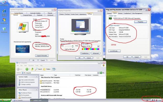Open Appearance tab in Display Properties

point(83,14)
